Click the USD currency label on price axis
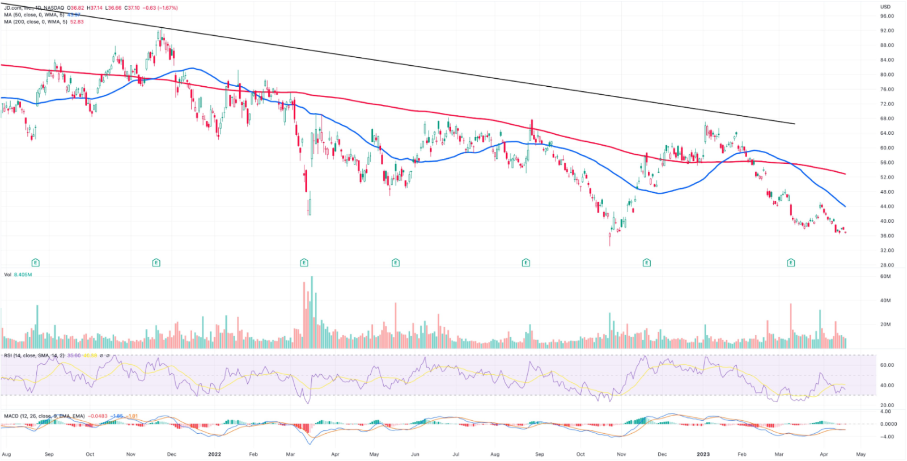907x461 pixels. pos(885,7)
